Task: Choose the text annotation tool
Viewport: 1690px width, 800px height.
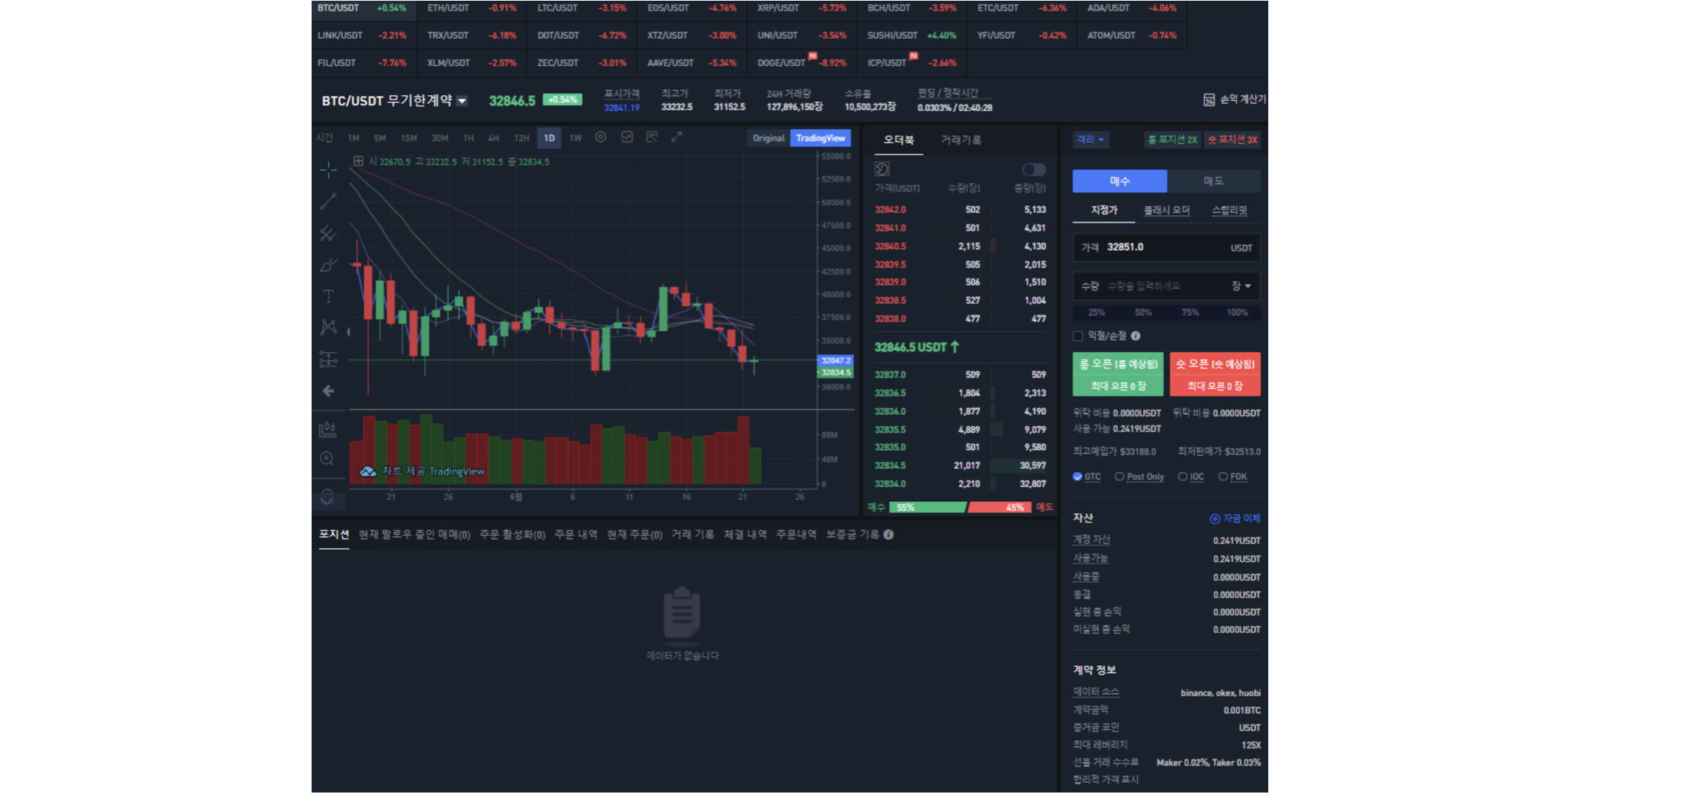Action: point(328,296)
